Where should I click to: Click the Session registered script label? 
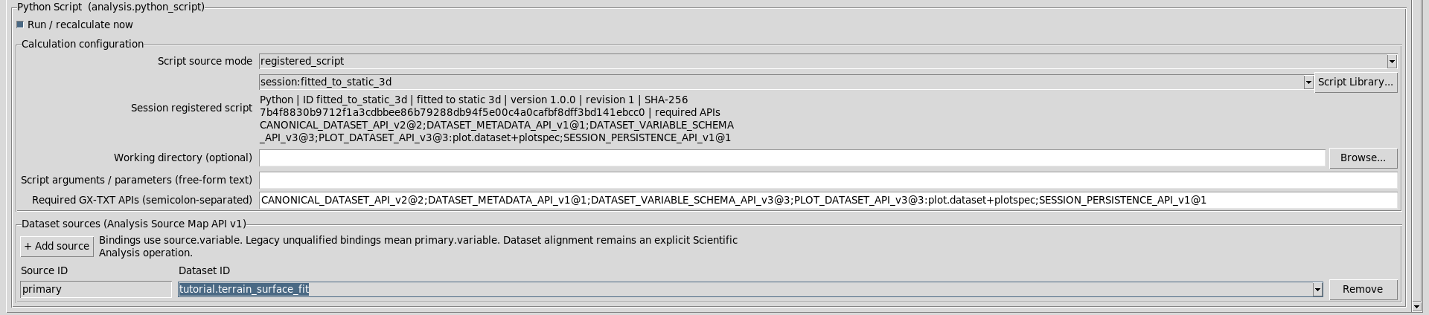(191, 108)
